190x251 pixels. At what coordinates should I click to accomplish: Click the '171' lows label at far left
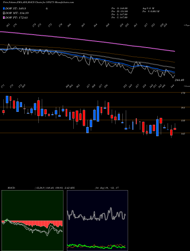(x=3, y=87)
